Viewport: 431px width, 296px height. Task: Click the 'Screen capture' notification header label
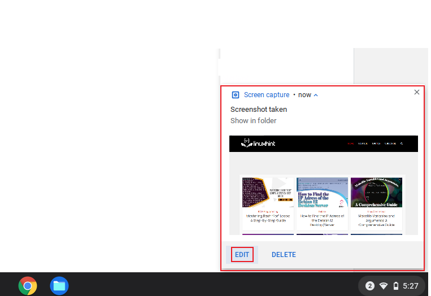tap(267, 95)
